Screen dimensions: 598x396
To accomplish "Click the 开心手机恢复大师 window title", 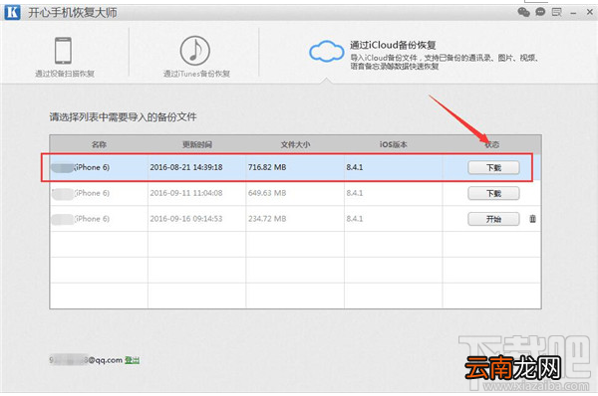I will (x=73, y=13).
